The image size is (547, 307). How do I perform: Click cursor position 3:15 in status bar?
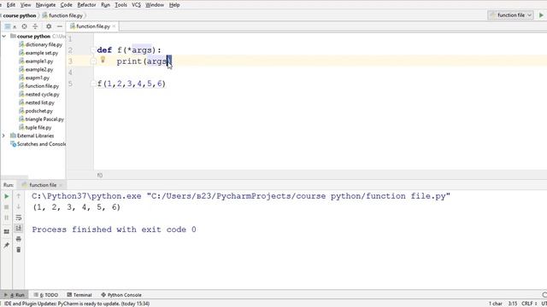pos(513,304)
